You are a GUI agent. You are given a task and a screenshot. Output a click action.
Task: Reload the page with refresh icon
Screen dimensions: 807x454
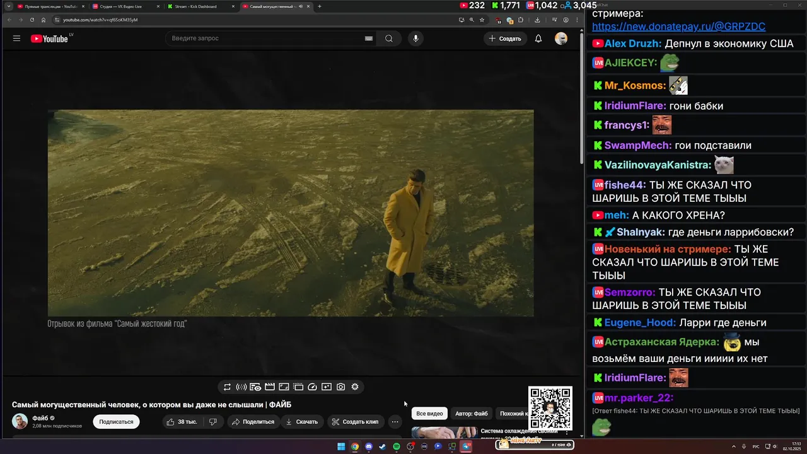click(32, 20)
